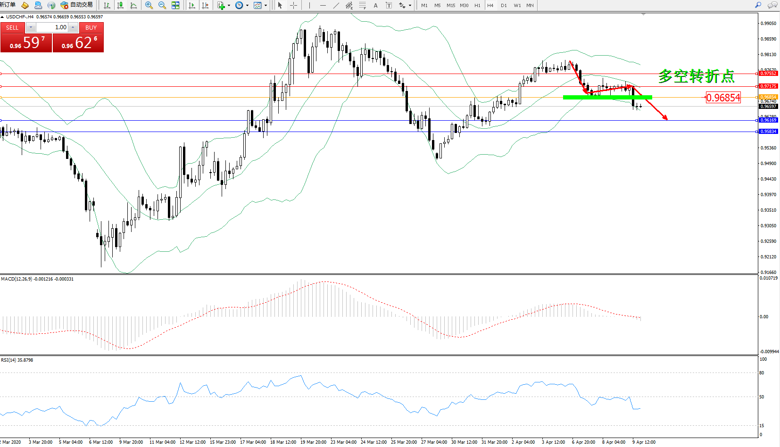Enable auto-scroll chart to latest bar

pos(192,5)
